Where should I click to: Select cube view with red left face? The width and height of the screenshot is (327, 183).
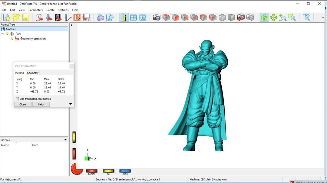[213, 17]
